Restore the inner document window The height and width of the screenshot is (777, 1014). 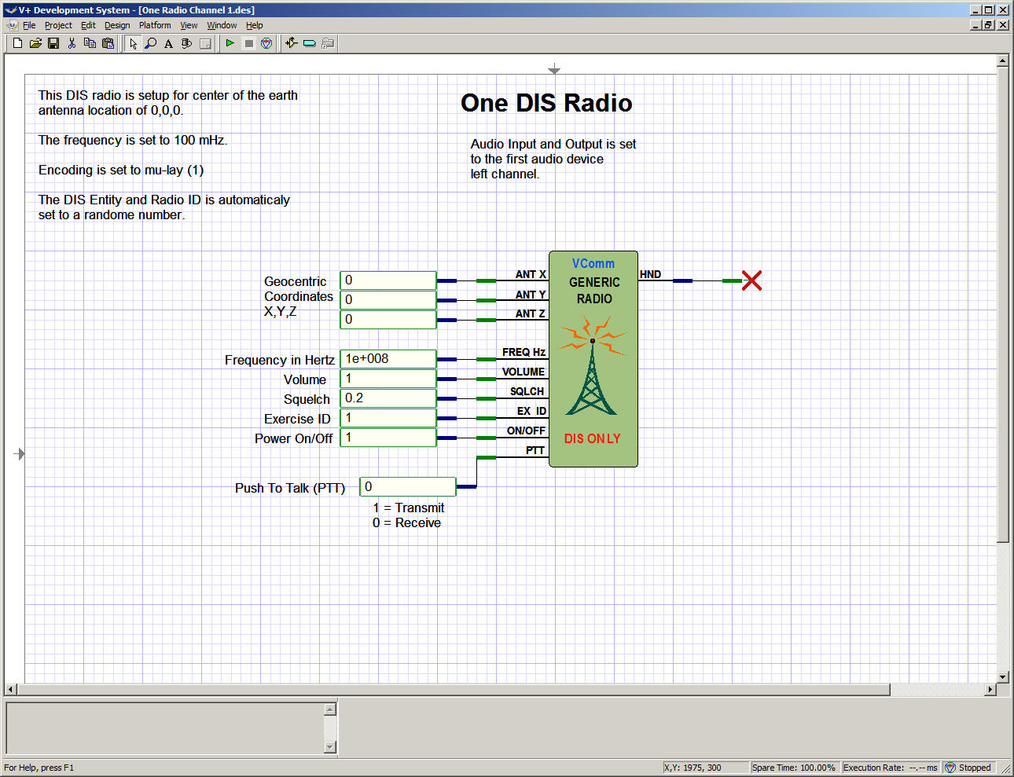[x=989, y=25]
